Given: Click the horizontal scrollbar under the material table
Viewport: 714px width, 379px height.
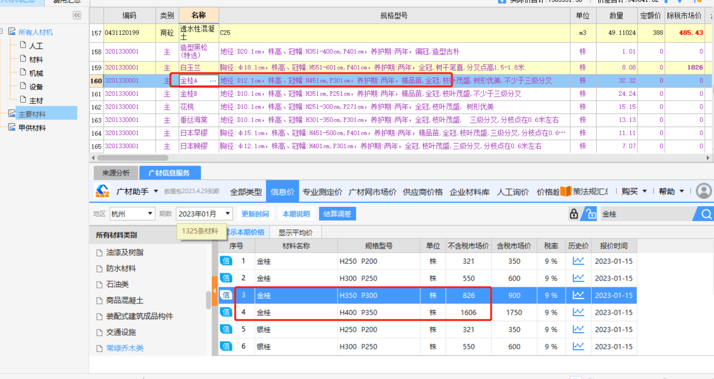Looking at the screenshot, I should coord(132,158).
